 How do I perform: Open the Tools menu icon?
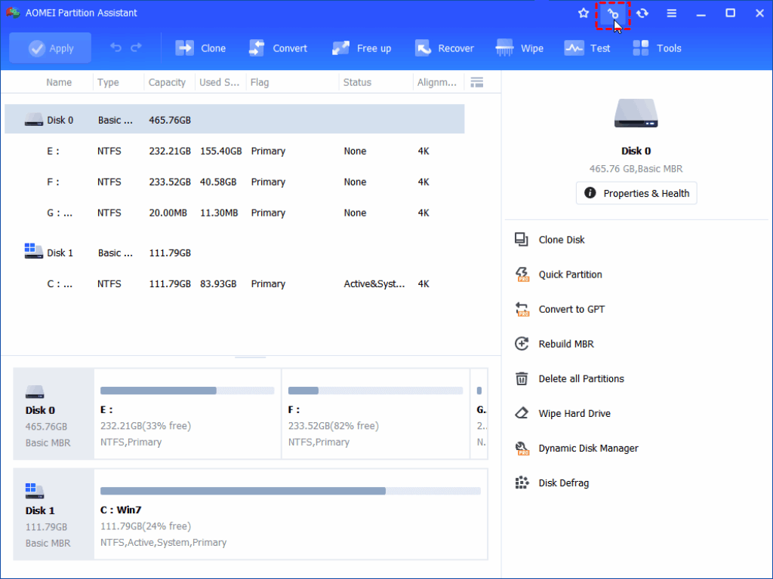point(657,48)
